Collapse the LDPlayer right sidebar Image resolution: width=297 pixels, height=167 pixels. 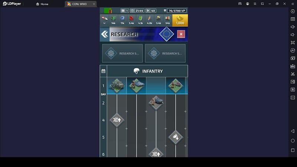click(x=293, y=4)
